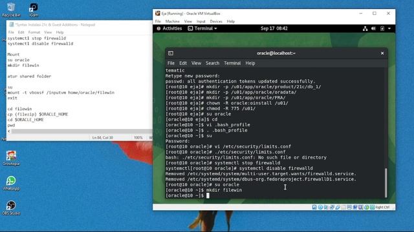The height and width of the screenshot is (232, 414).
Task: Click shared folders icon in VirtualBox status bar
Action: point(343,208)
